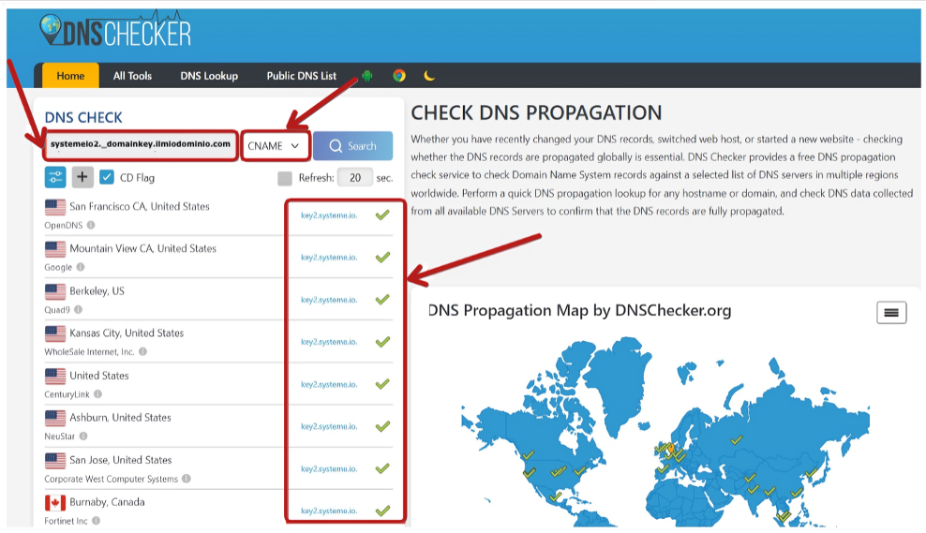
Task: Go to the Home tab
Action: point(70,76)
